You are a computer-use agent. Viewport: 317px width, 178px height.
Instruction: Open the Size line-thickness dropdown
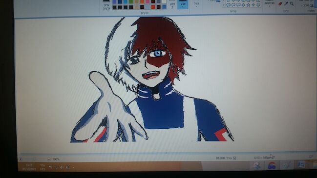(196, 4)
